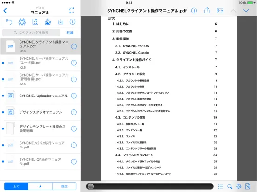Click the page slider handle
The width and height of the screenshot is (257, 192).
click(90, 186)
